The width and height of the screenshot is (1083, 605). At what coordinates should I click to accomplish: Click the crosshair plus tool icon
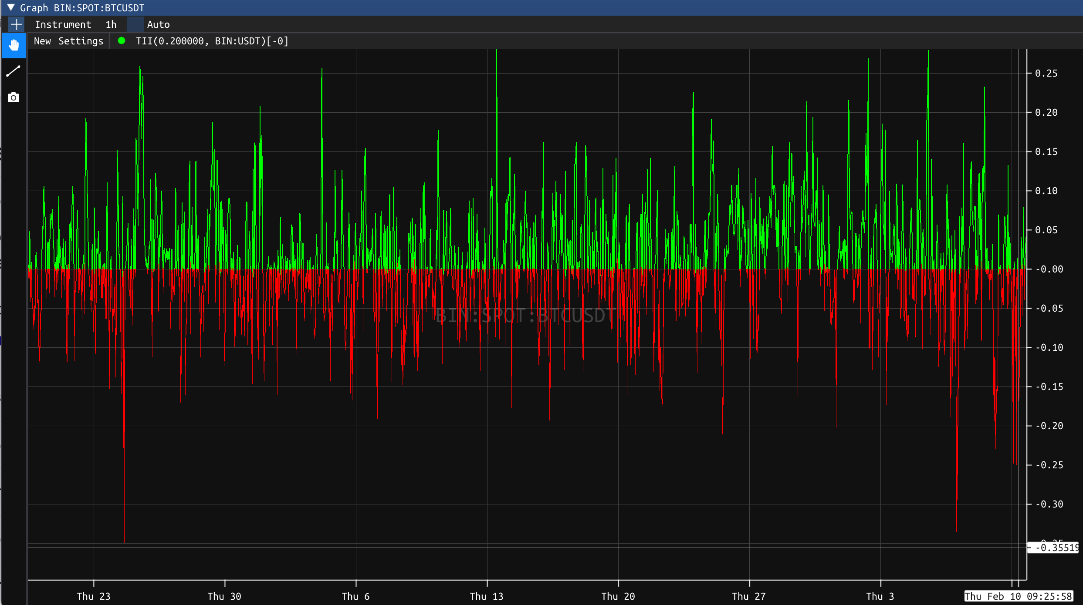pyautogui.click(x=16, y=24)
